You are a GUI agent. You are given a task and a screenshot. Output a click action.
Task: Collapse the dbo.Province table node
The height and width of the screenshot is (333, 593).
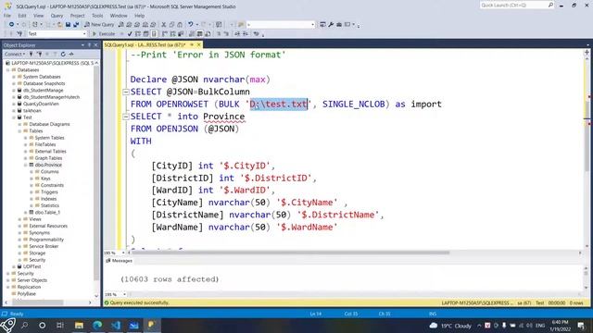(26, 165)
